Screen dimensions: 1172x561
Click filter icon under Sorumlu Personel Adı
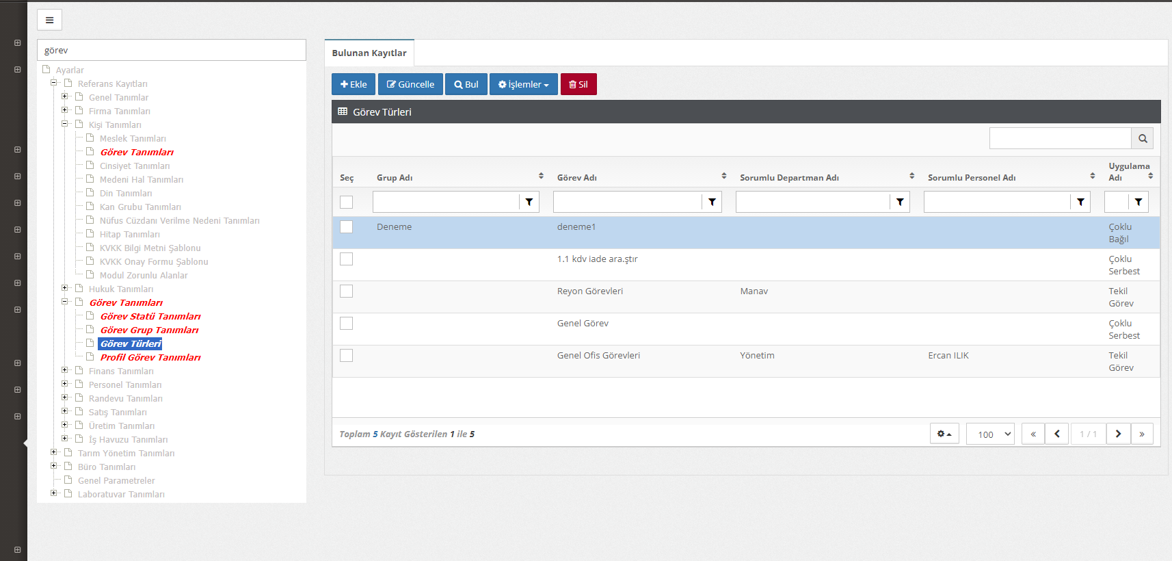point(1080,202)
